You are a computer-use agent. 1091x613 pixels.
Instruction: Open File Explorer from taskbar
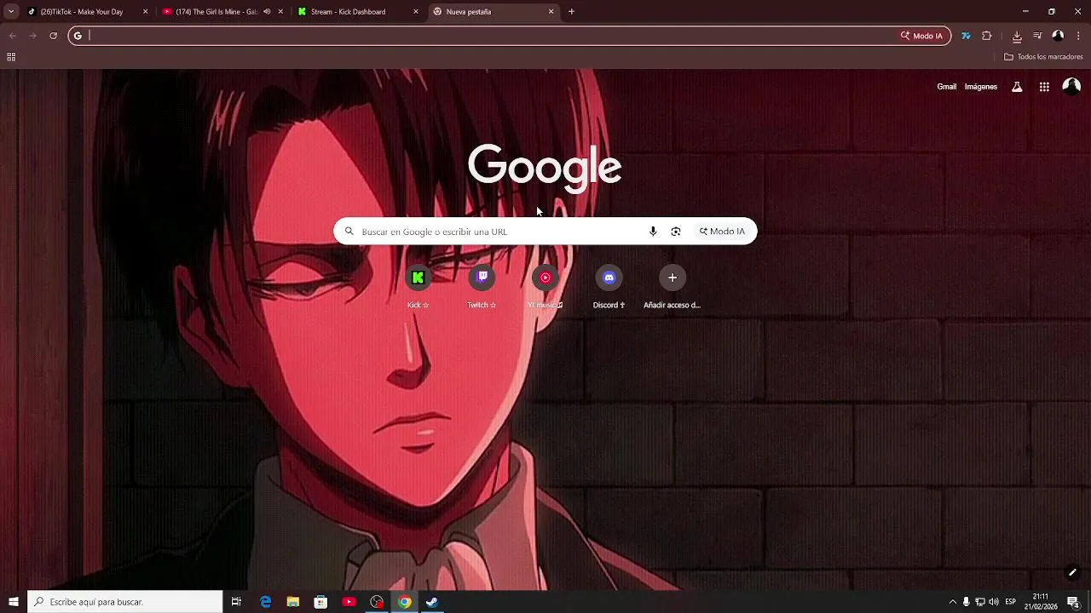[293, 602]
